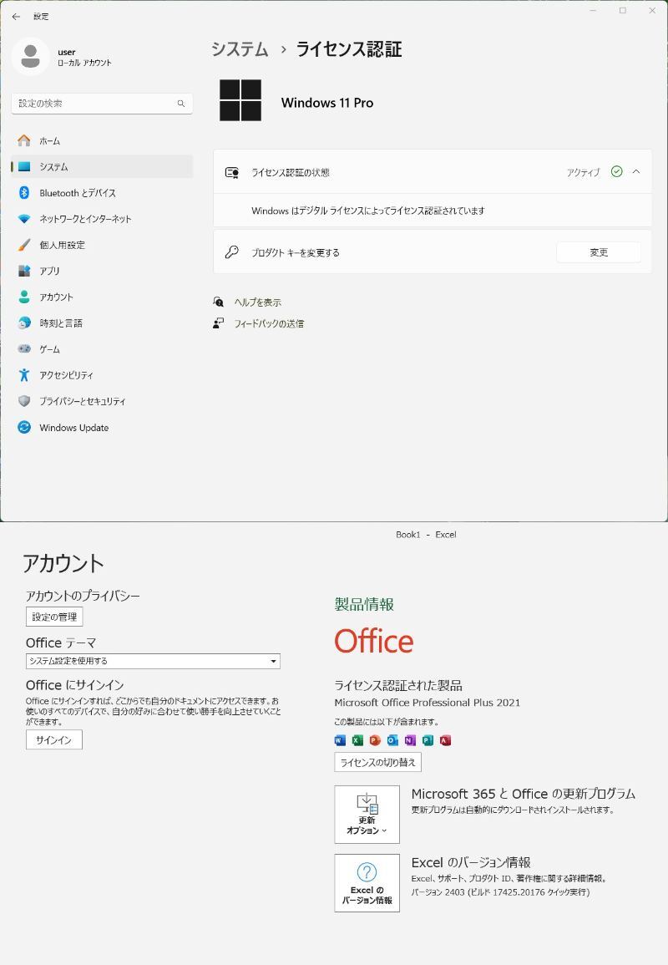668x965 pixels.
Task: Open the フィードバックの送信 link
Action: [269, 323]
